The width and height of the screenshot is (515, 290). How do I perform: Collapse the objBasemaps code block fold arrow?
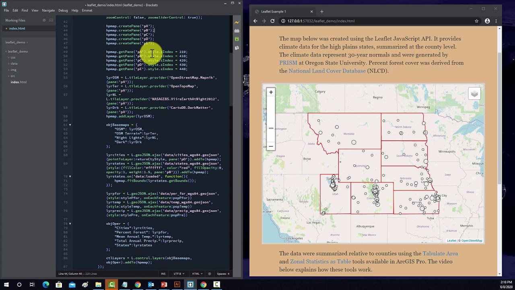coord(70,125)
